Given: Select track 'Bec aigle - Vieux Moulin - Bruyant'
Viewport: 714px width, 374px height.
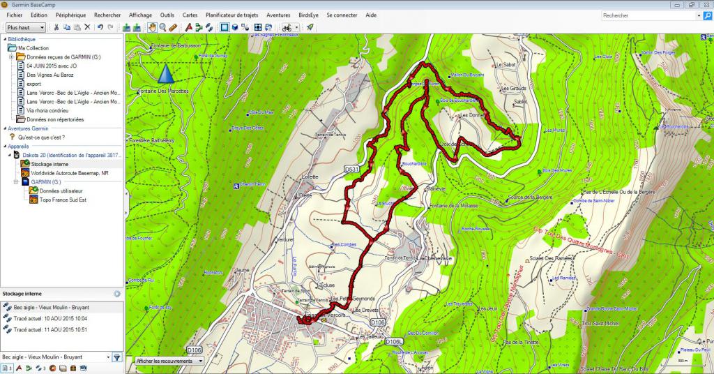Looking at the screenshot, I should point(51,308).
